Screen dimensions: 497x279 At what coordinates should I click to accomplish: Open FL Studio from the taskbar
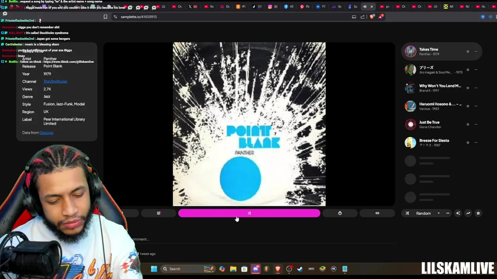(267, 269)
